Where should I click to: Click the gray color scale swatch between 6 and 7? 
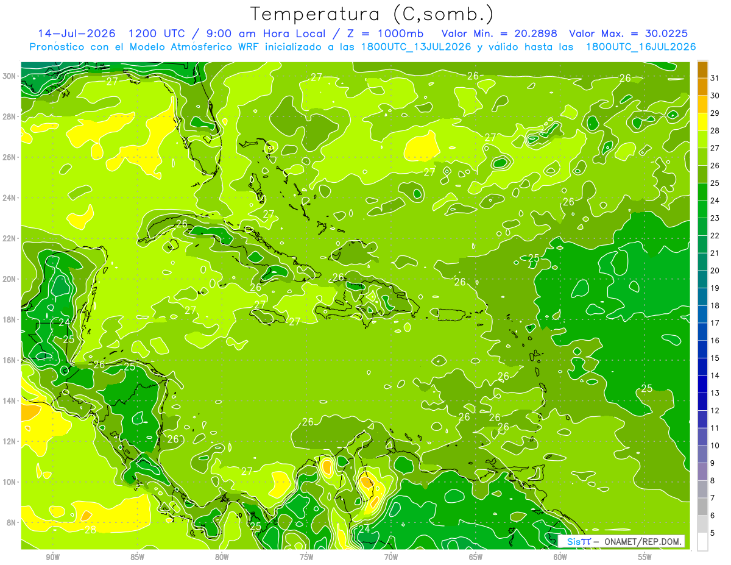coord(702,507)
